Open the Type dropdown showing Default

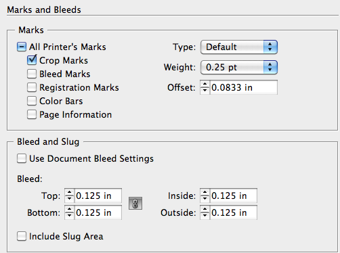pyautogui.click(x=239, y=47)
